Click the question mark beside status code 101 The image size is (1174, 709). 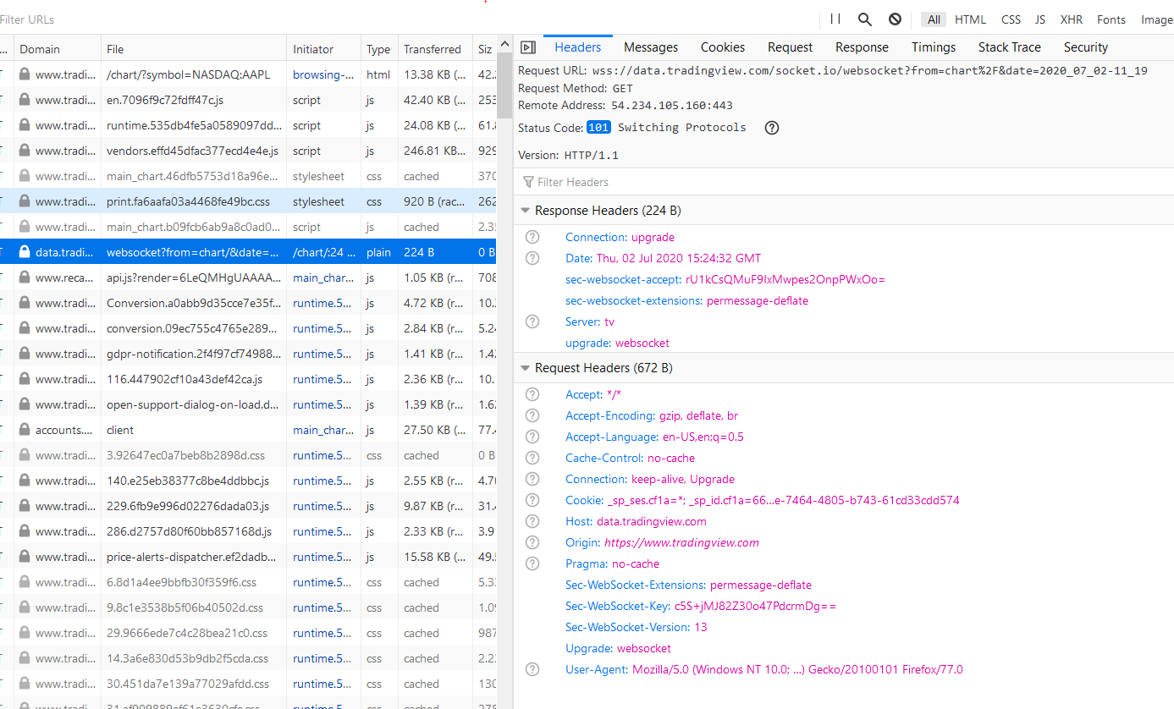click(x=771, y=127)
